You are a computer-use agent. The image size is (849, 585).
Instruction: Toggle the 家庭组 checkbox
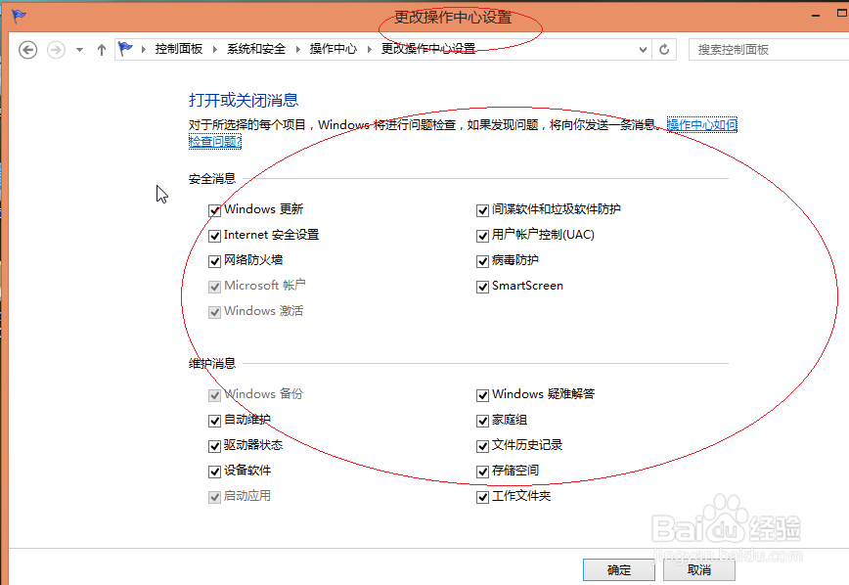pyautogui.click(x=482, y=421)
